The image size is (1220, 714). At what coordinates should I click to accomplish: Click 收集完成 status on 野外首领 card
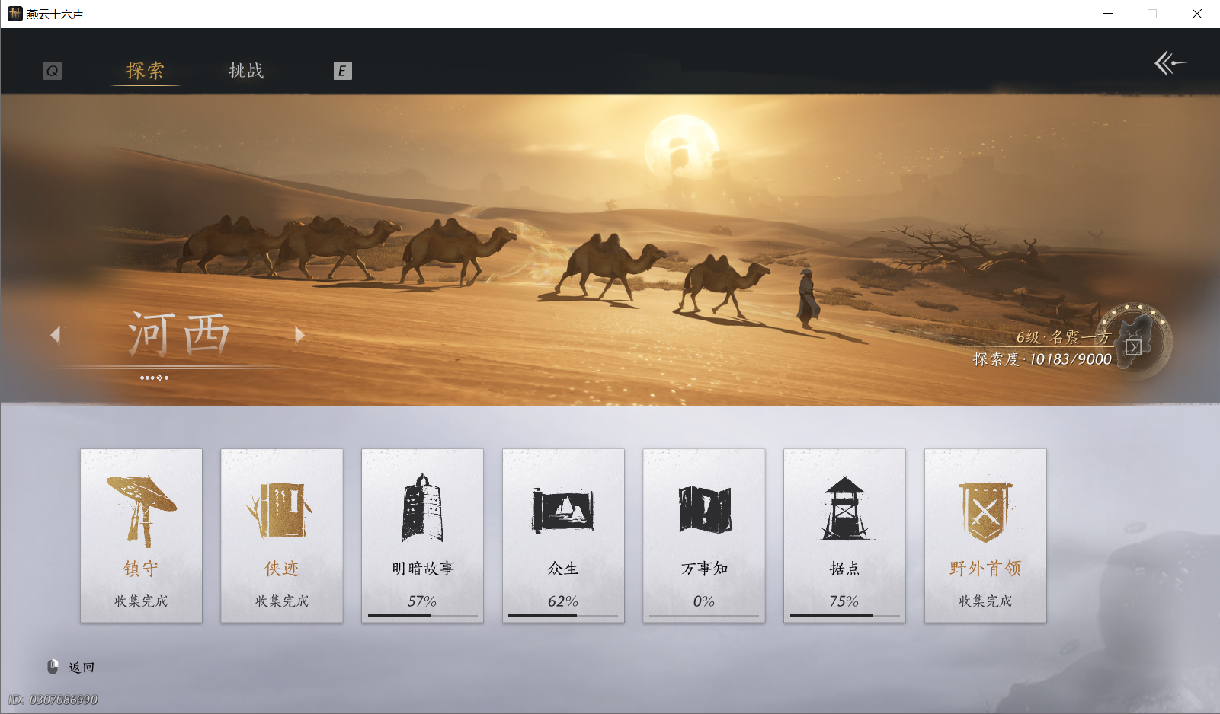[985, 601]
